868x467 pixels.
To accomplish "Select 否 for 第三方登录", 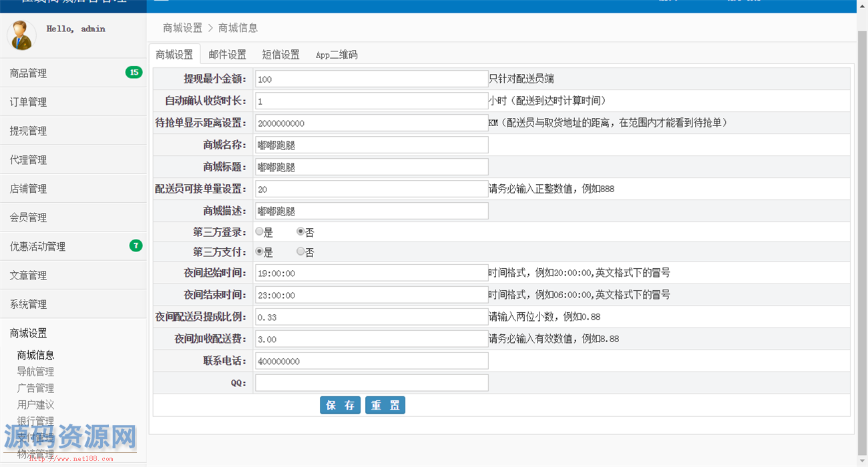I will point(300,232).
